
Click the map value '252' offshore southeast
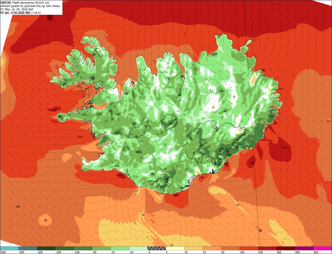(252, 163)
